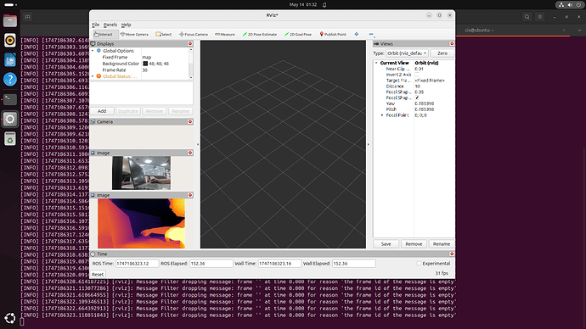Choose the 2D Pose Estimate tool
Image resolution: width=586 pixels, height=329 pixels.
260,34
